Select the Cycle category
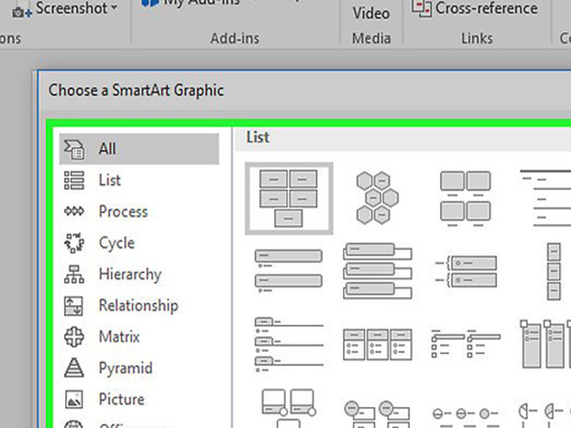This screenshot has height=428, width=571. pyautogui.click(x=140, y=243)
